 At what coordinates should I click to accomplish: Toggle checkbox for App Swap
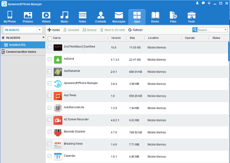(49, 96)
